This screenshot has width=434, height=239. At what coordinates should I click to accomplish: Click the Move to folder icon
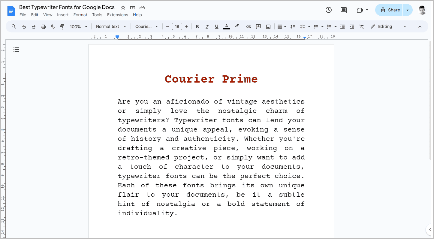pos(133,8)
